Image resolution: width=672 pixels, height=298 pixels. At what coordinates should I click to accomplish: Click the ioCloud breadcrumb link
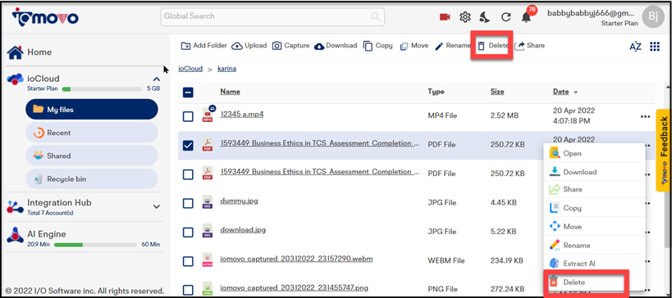(190, 69)
